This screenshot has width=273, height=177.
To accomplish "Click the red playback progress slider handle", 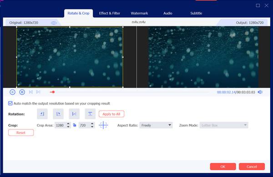I will click(53, 92).
